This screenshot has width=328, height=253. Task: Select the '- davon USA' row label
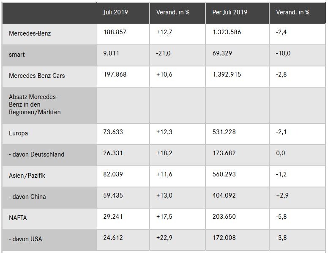pyautogui.click(x=25, y=239)
